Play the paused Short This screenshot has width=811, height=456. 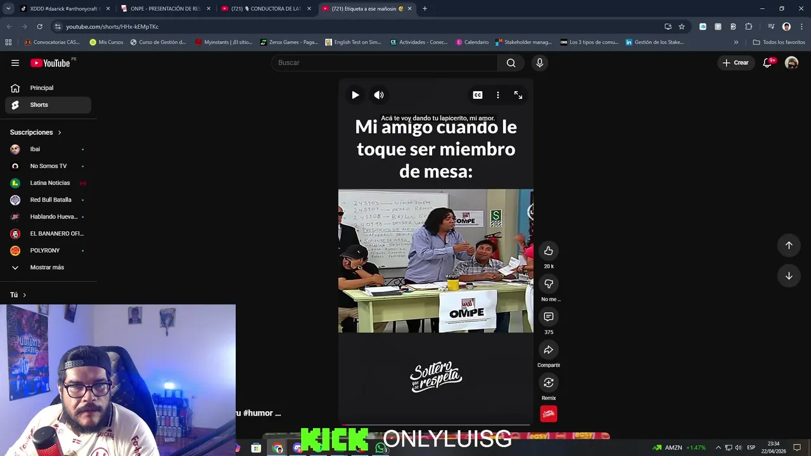pyautogui.click(x=355, y=95)
